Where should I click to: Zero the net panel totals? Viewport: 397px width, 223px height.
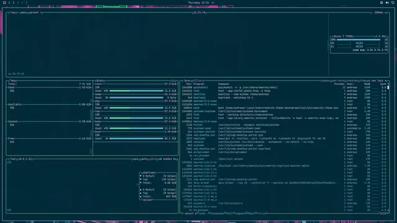point(153,159)
